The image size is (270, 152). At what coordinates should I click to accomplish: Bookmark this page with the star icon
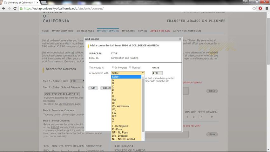254,9
